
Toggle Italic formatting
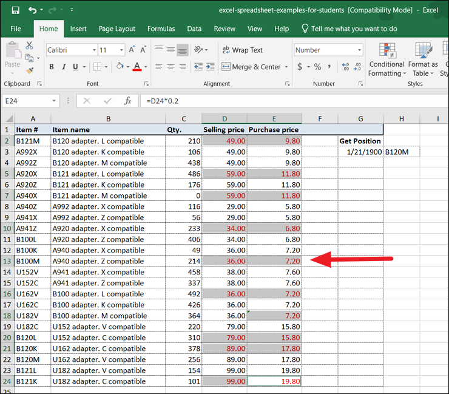click(62, 67)
